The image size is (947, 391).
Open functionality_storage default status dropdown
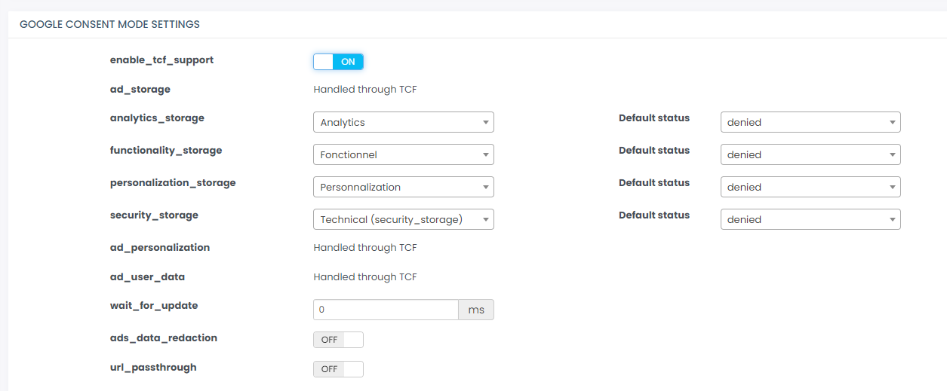tap(810, 154)
